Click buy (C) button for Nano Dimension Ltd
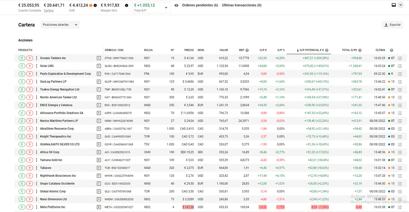 tap(22, 199)
